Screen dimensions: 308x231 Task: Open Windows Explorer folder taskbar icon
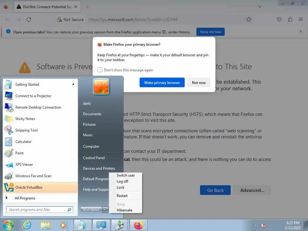pyautogui.click(x=45, y=225)
